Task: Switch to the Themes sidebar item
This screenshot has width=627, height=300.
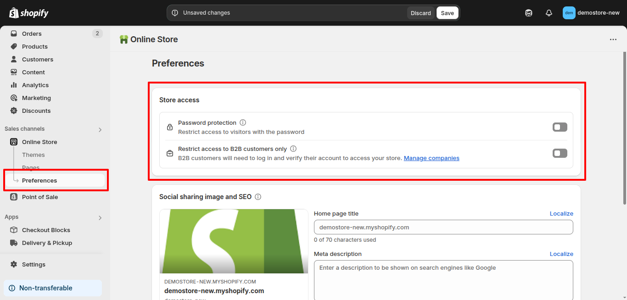Action: (33, 155)
